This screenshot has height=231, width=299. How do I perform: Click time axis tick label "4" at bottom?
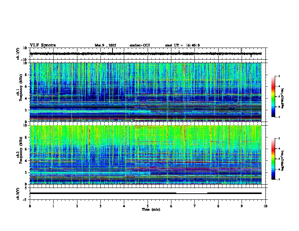[x=124, y=206]
